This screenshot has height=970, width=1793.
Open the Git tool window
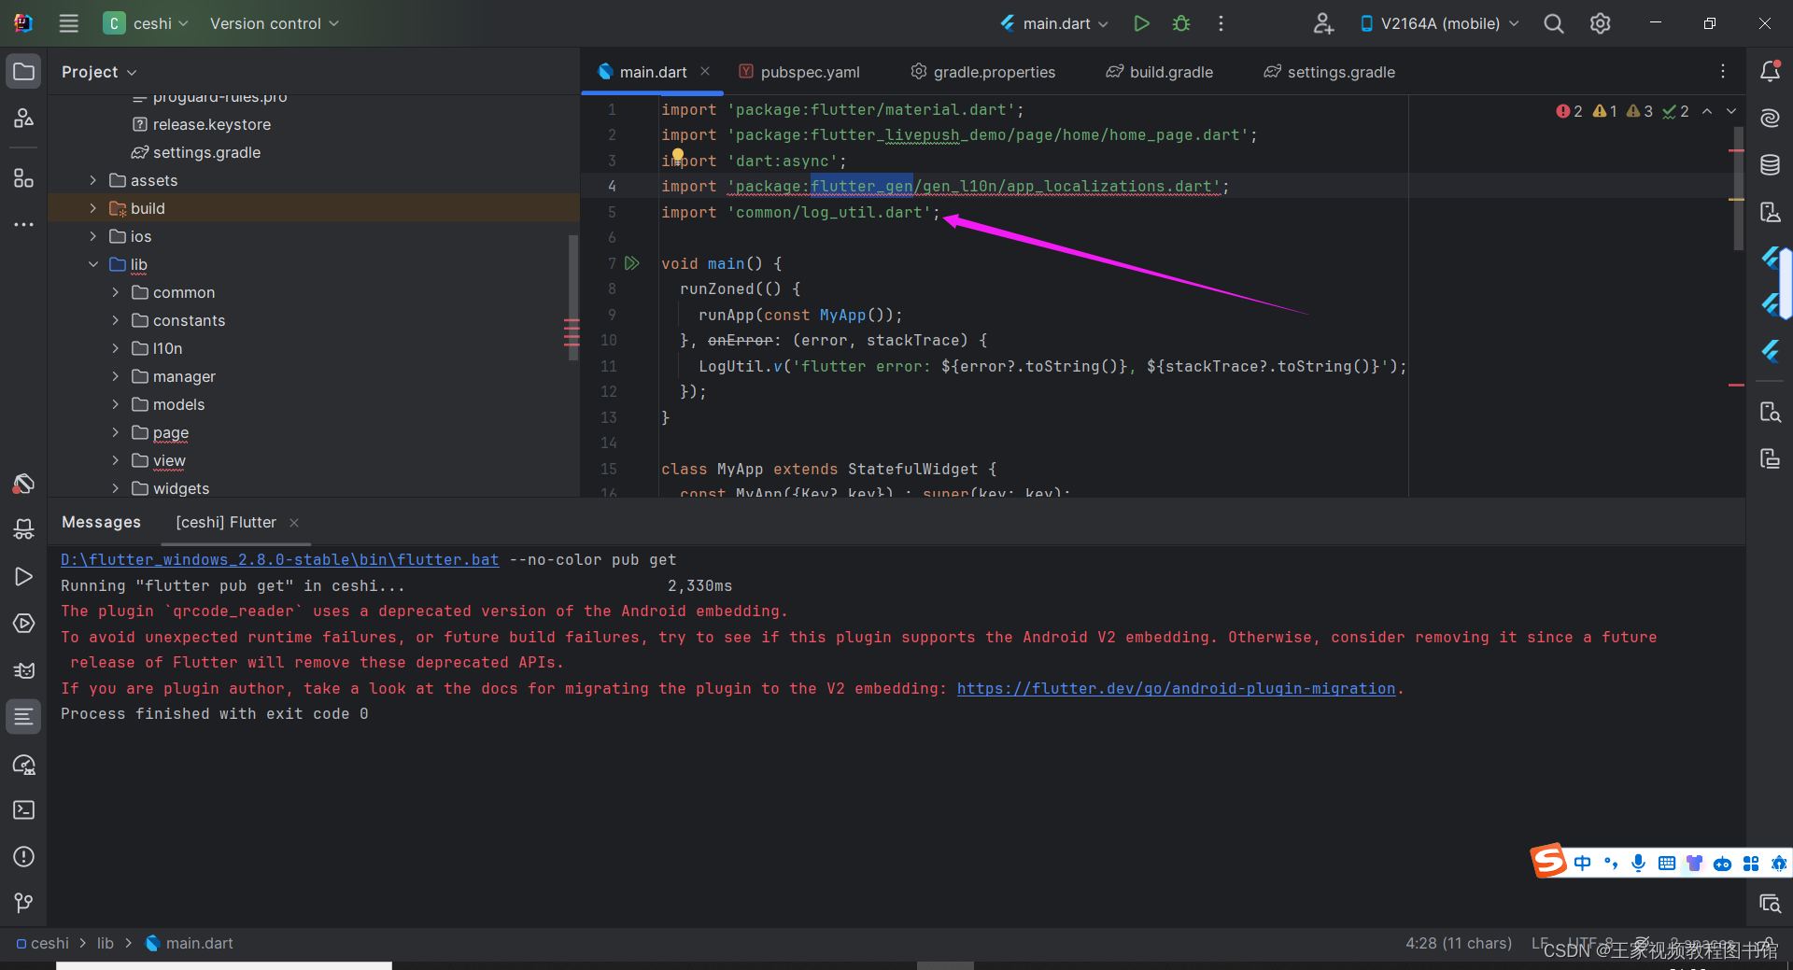23,902
